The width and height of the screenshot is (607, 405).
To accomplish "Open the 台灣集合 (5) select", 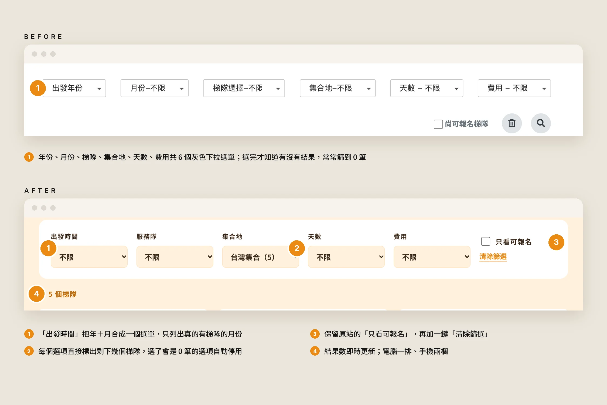I will click(261, 257).
